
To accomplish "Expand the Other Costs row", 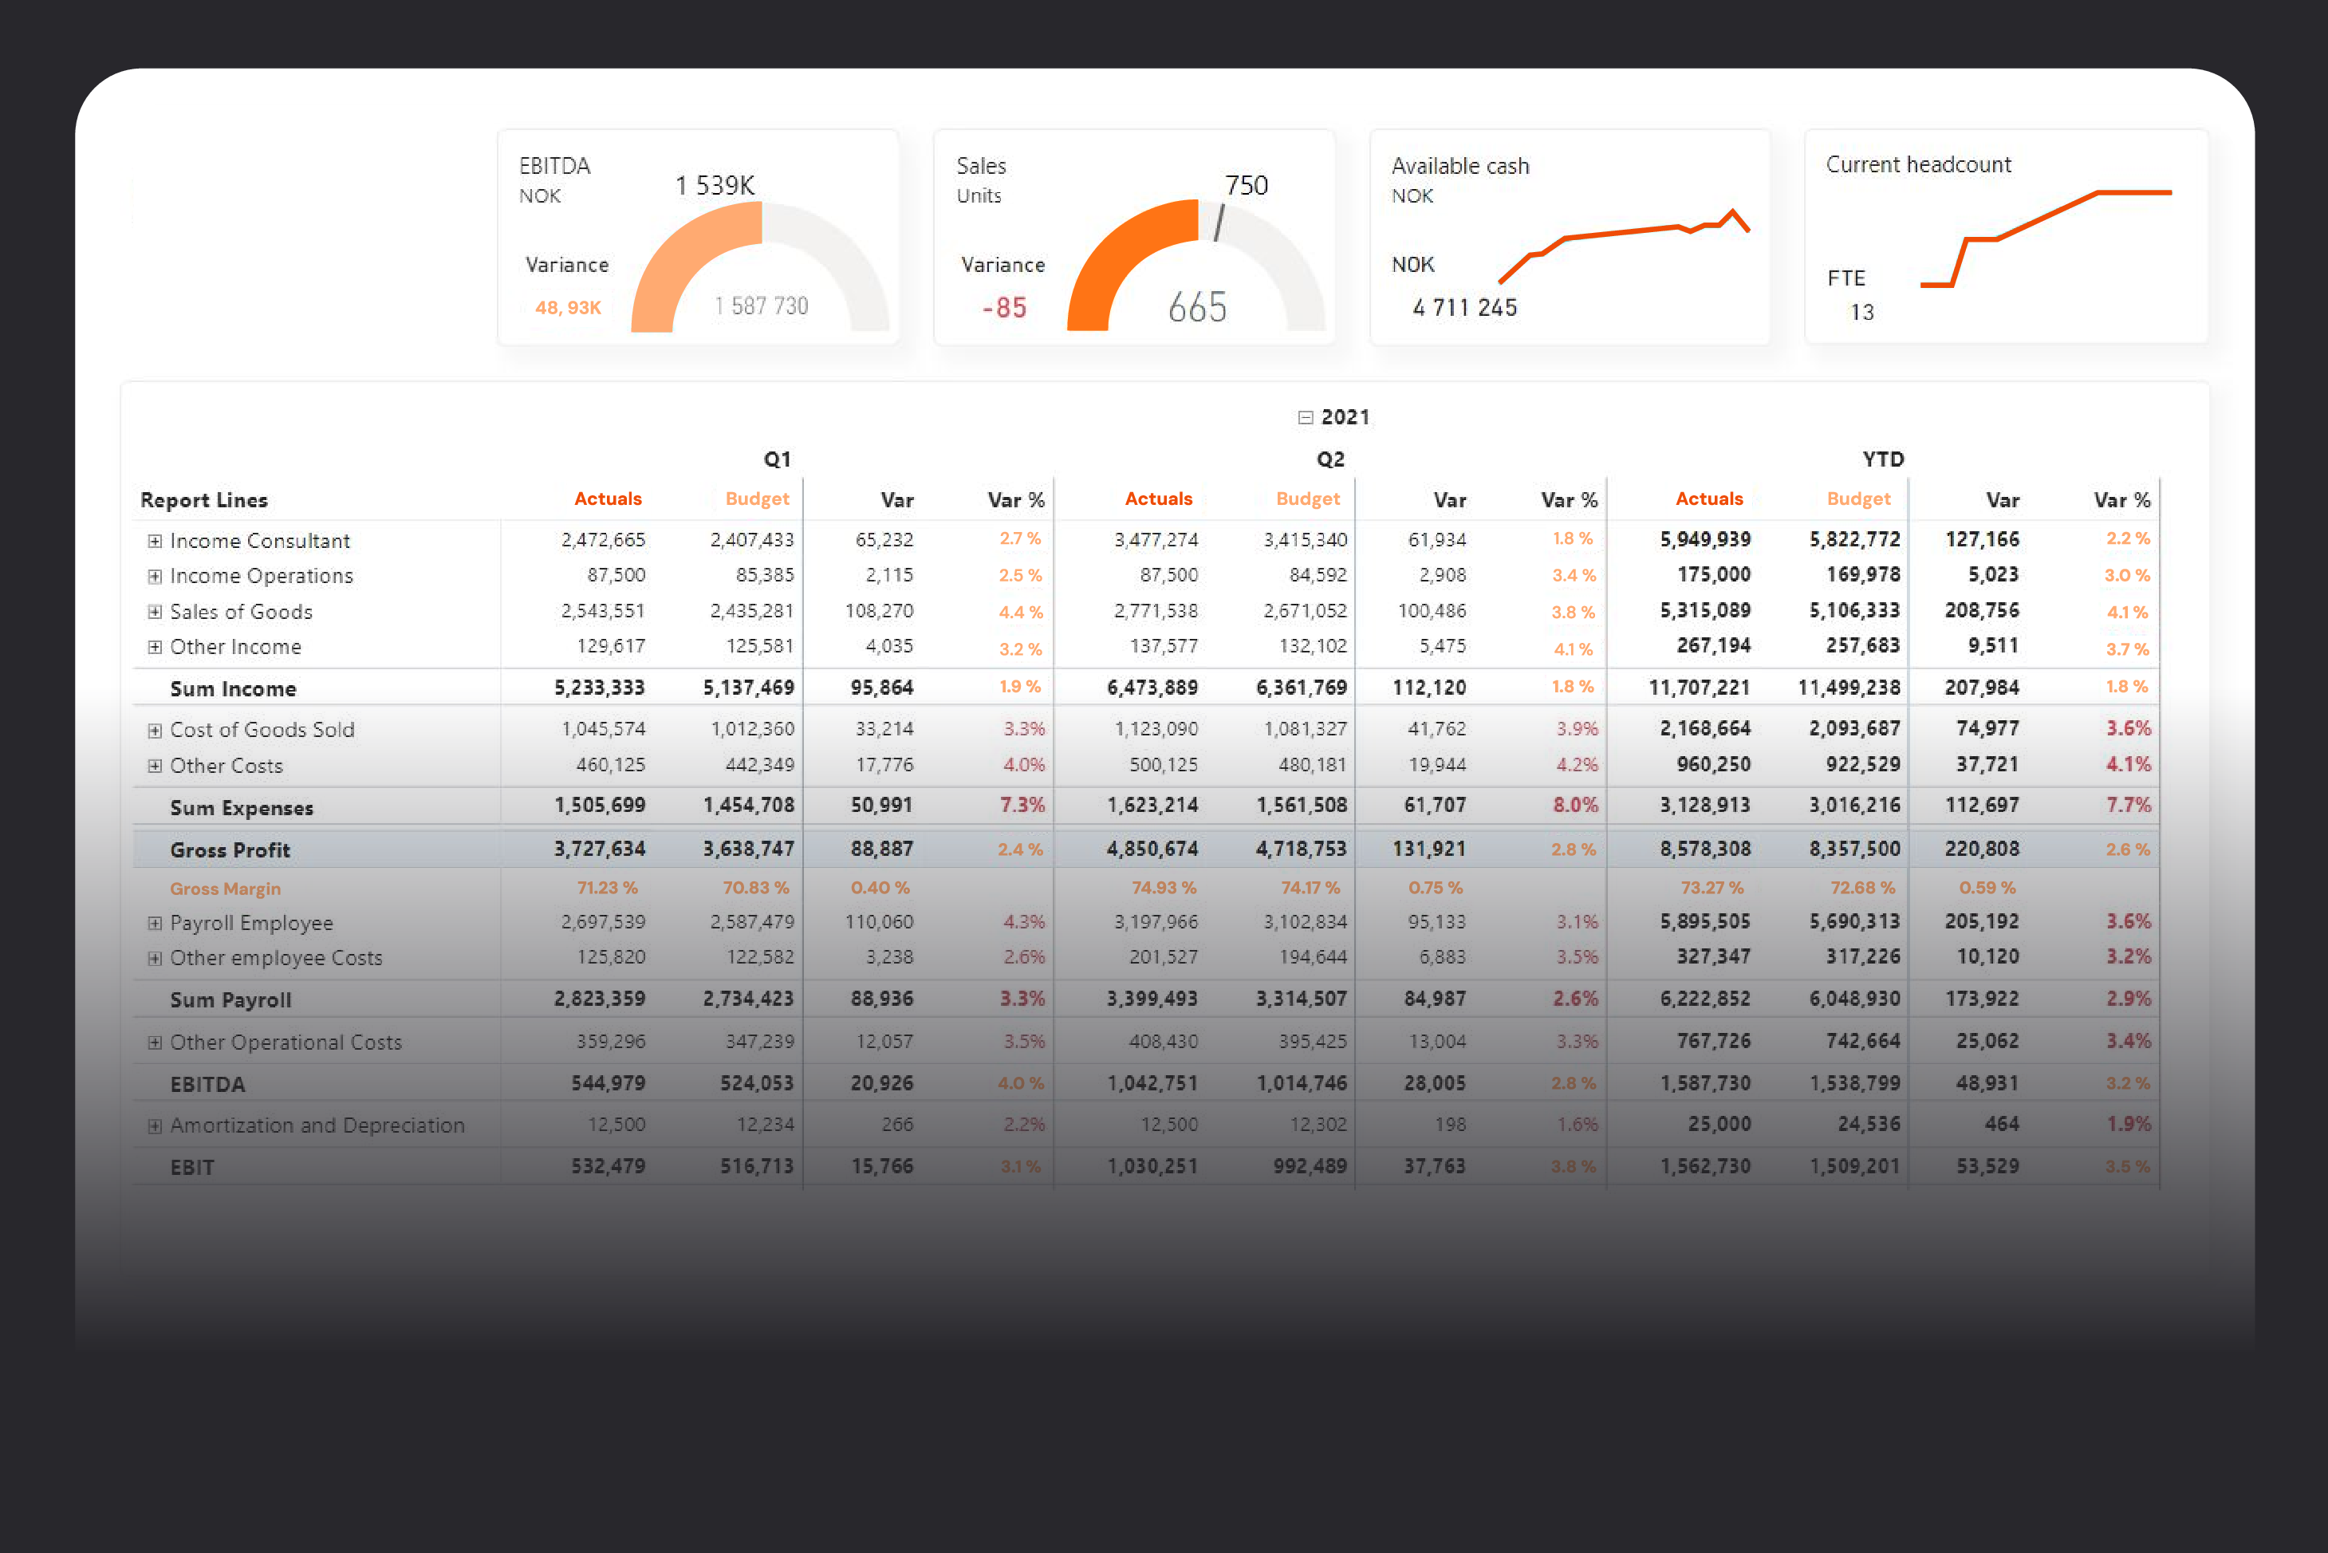I will tap(155, 766).
